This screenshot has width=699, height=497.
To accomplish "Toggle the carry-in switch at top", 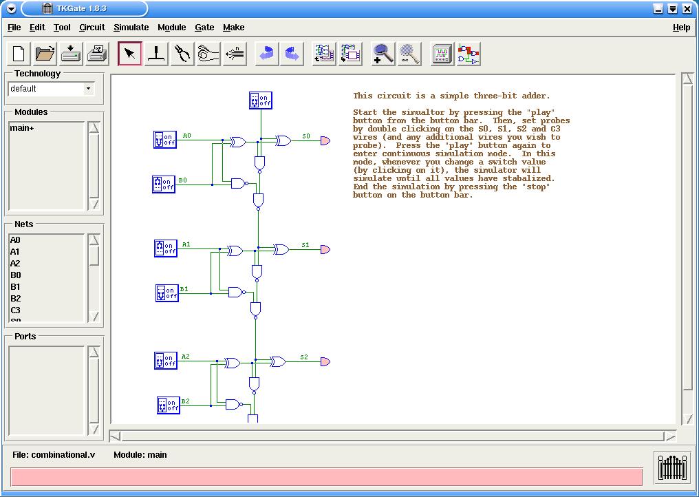I will pyautogui.click(x=260, y=101).
